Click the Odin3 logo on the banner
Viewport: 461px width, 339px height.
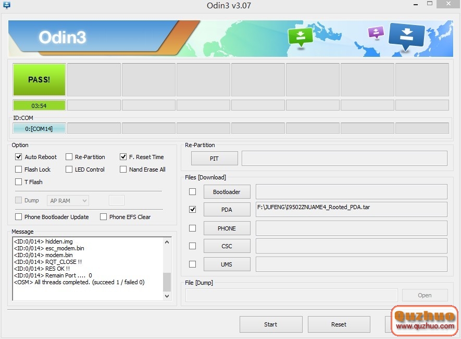[x=63, y=38]
